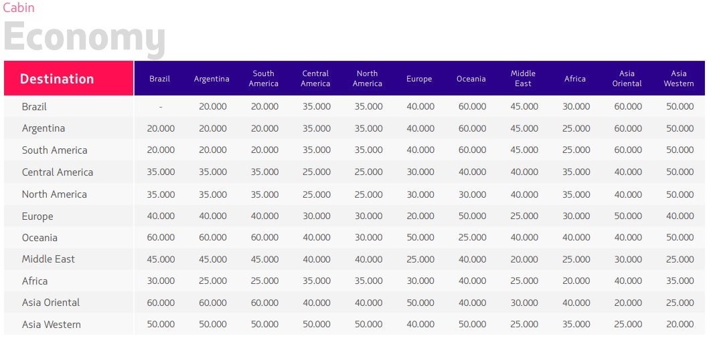Select the Asia Western row label
The width and height of the screenshot is (711, 344).
click(52, 325)
